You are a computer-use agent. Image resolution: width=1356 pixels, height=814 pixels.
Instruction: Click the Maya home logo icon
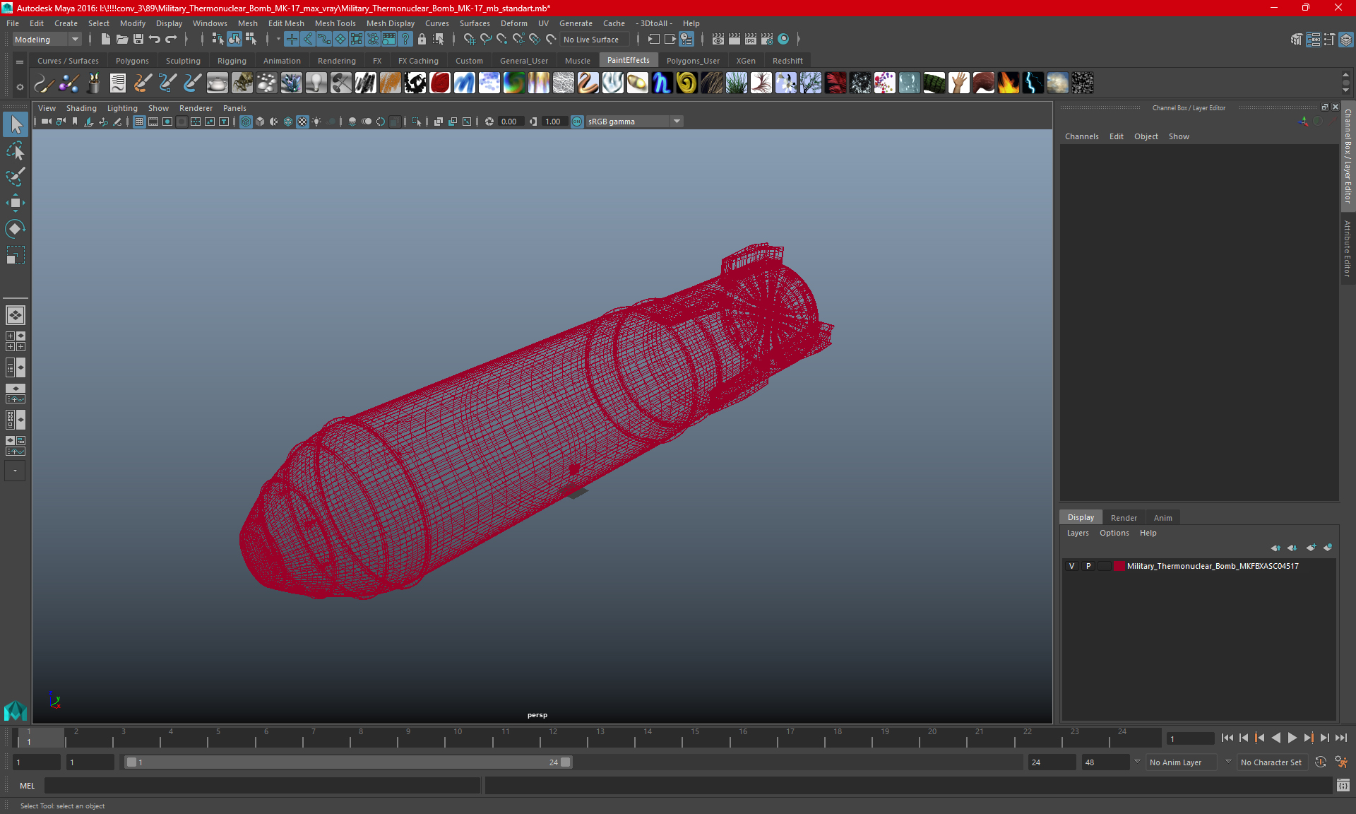coord(15,709)
